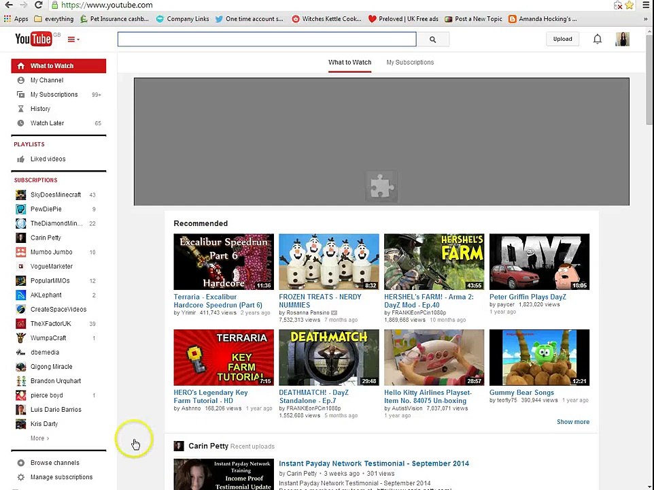This screenshot has width=654, height=490.
Task: Open SkyDoesMinecraft channel icon
Action: 20,195
